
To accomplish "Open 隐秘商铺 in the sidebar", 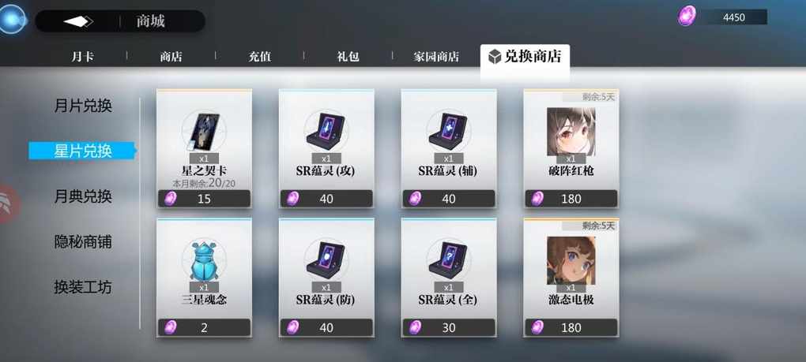I will pos(83,242).
